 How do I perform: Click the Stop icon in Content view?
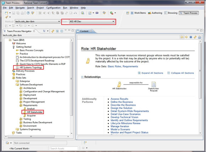pyautogui.click(x=191, y=37)
